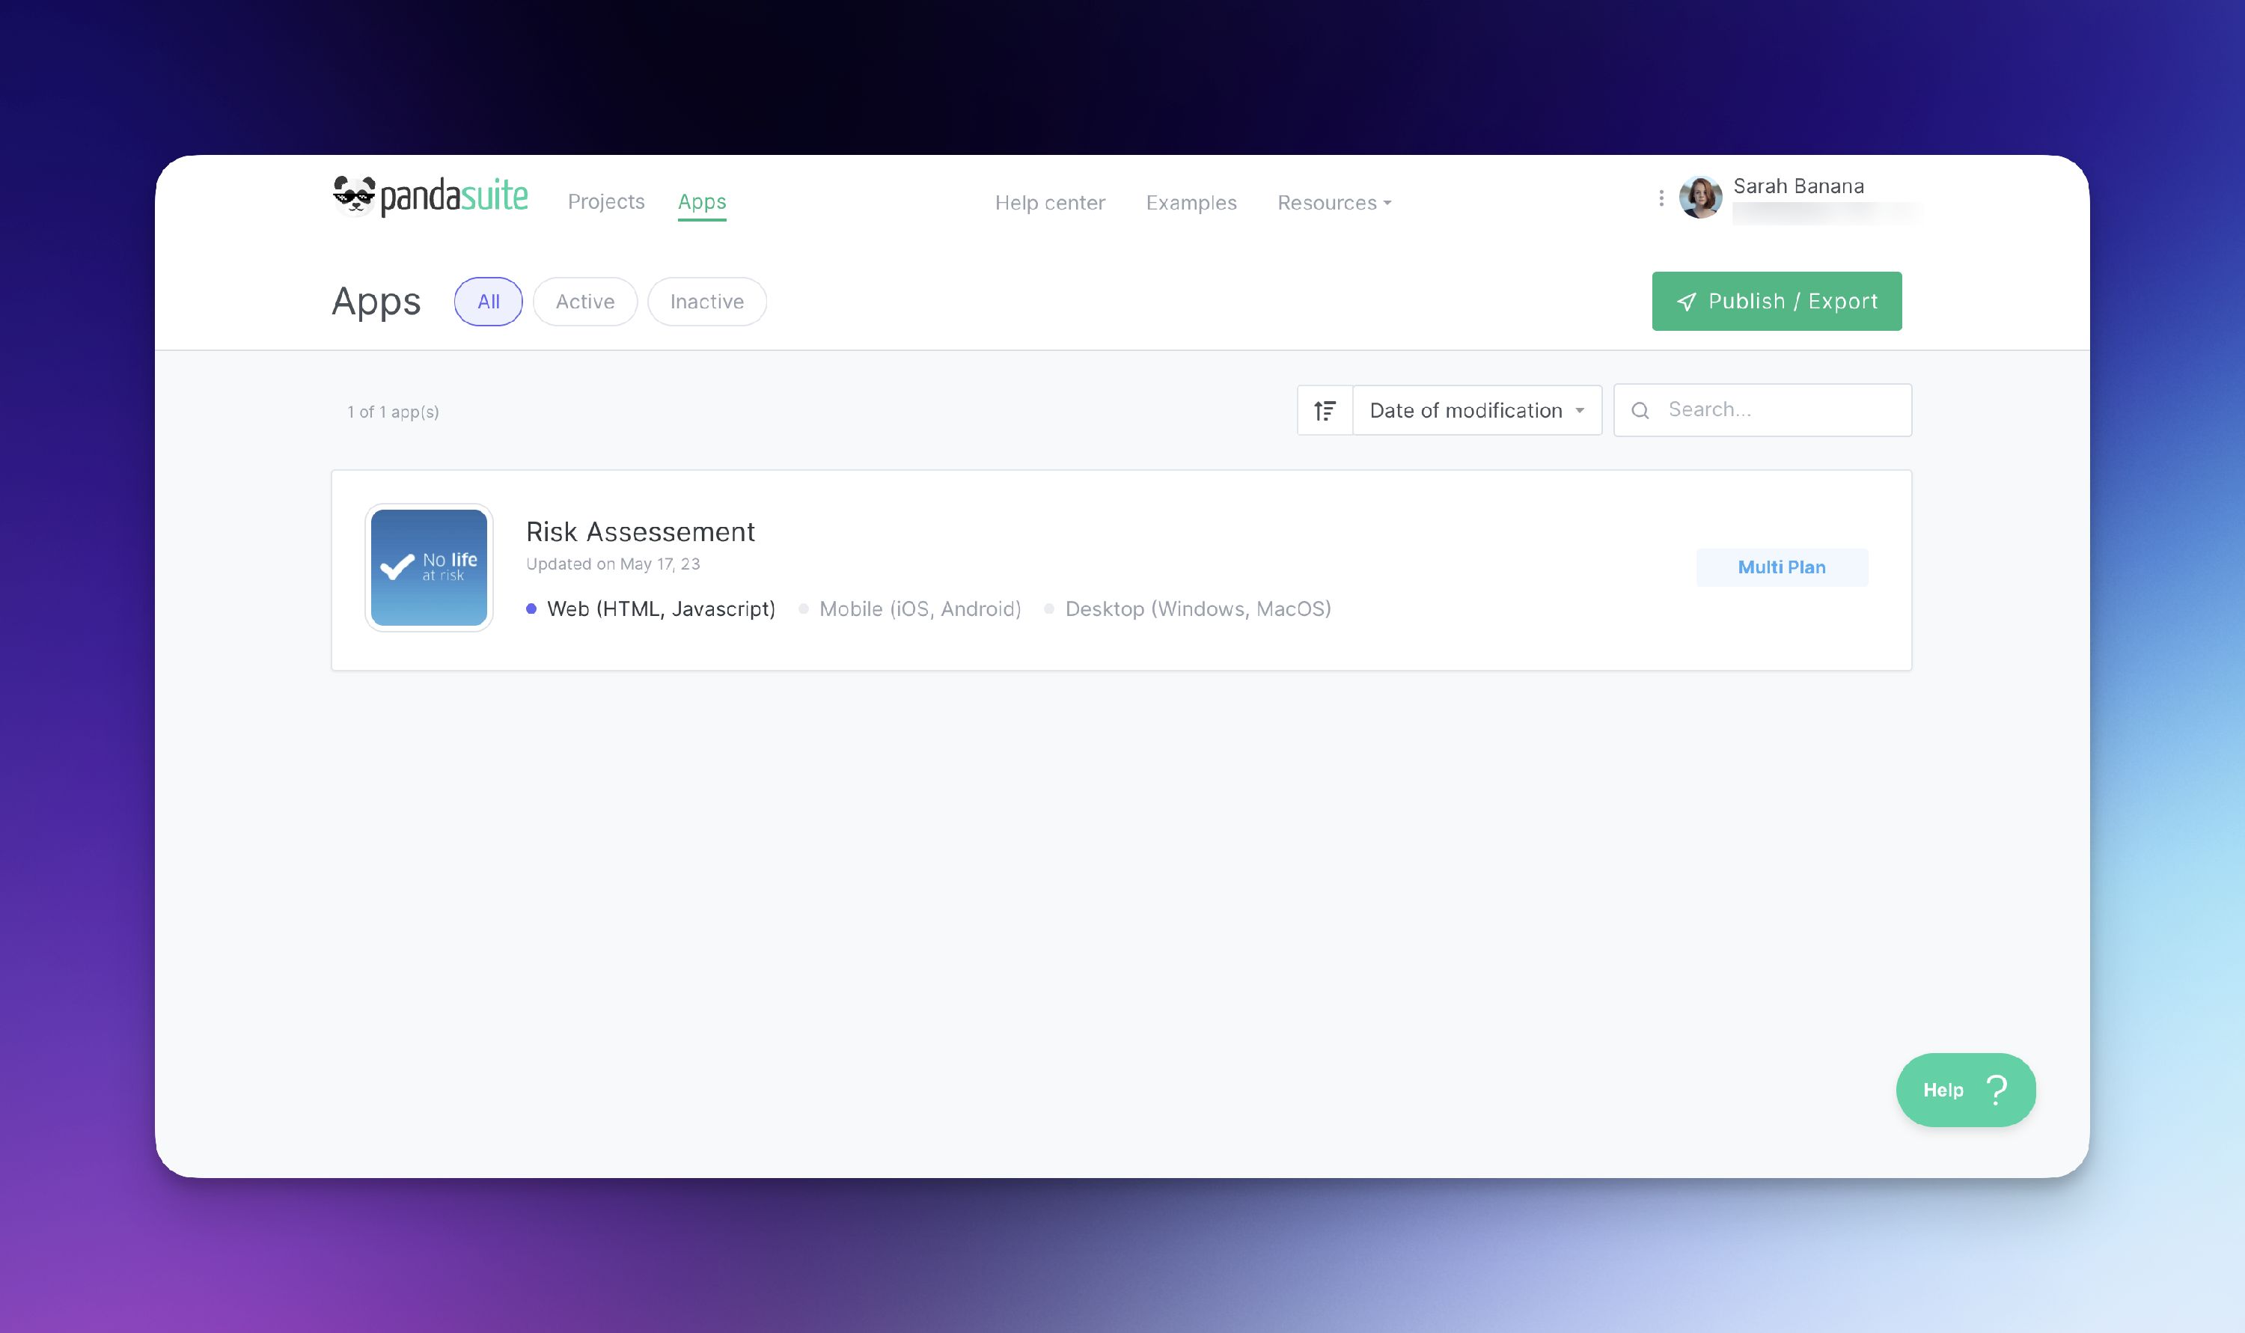Screen dimensions: 2245x1333
Task: Open the sort order icon
Action: (x=1324, y=409)
